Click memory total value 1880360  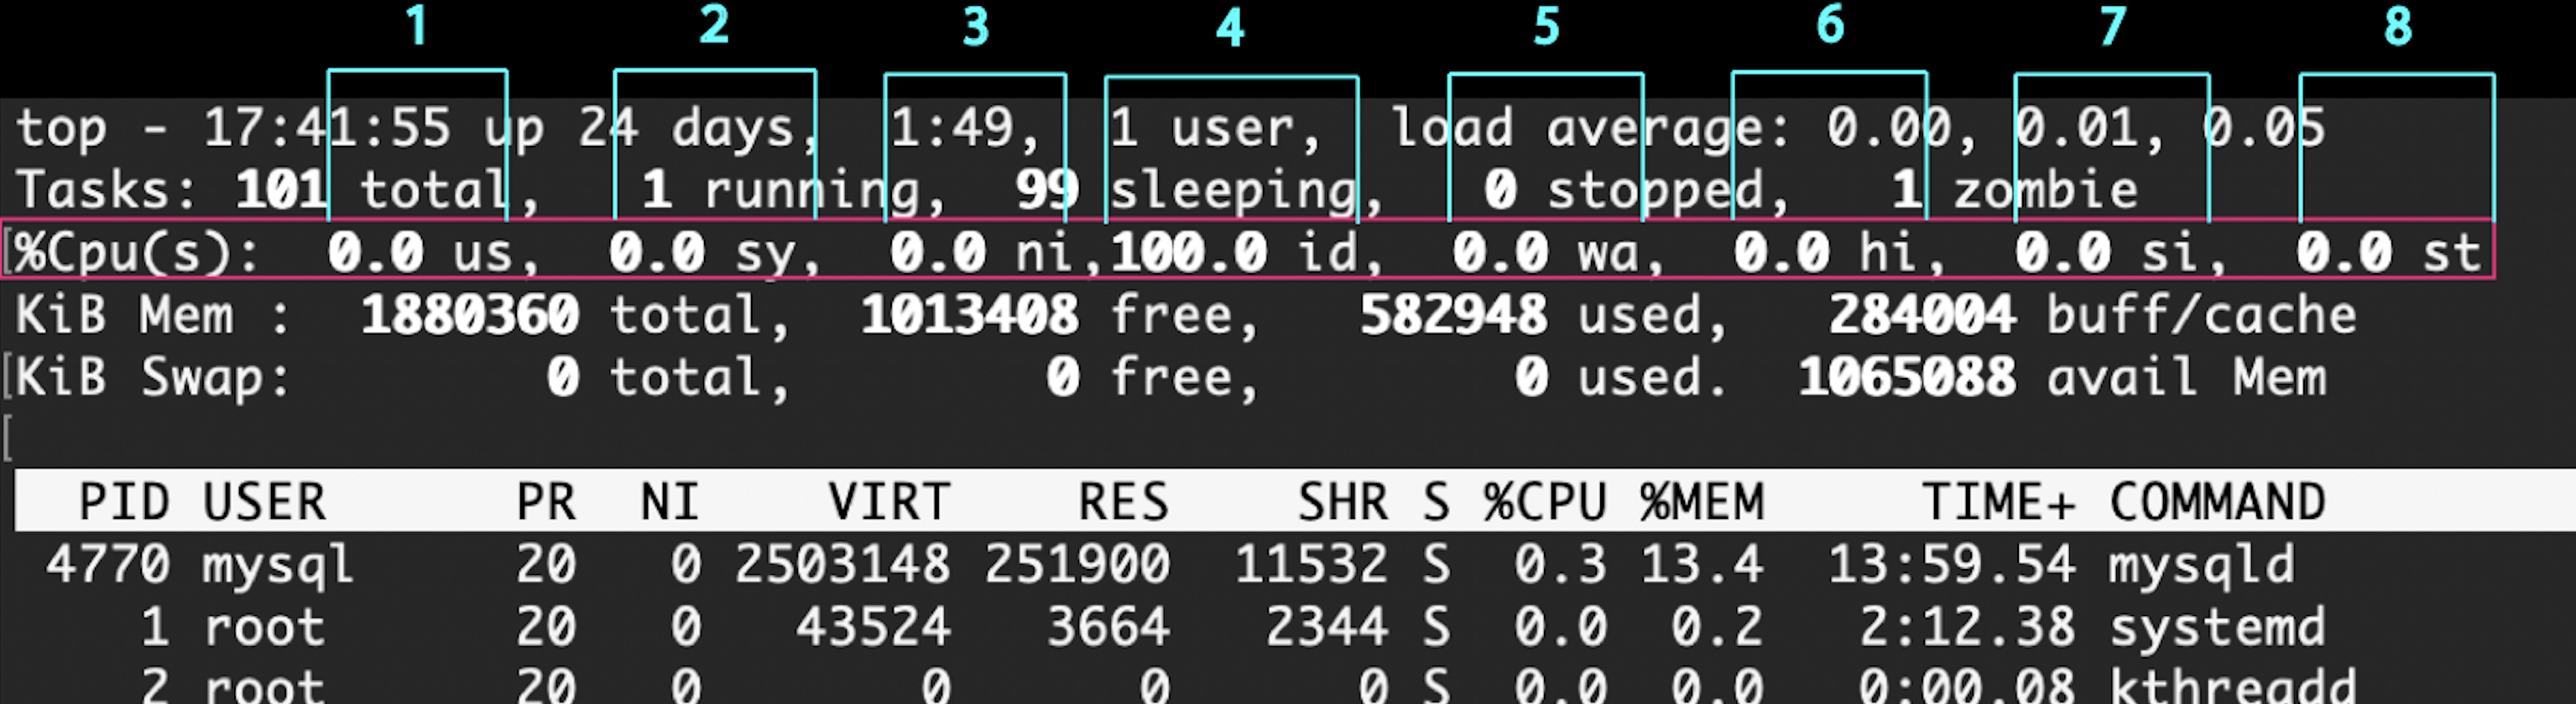pyautogui.click(x=469, y=316)
